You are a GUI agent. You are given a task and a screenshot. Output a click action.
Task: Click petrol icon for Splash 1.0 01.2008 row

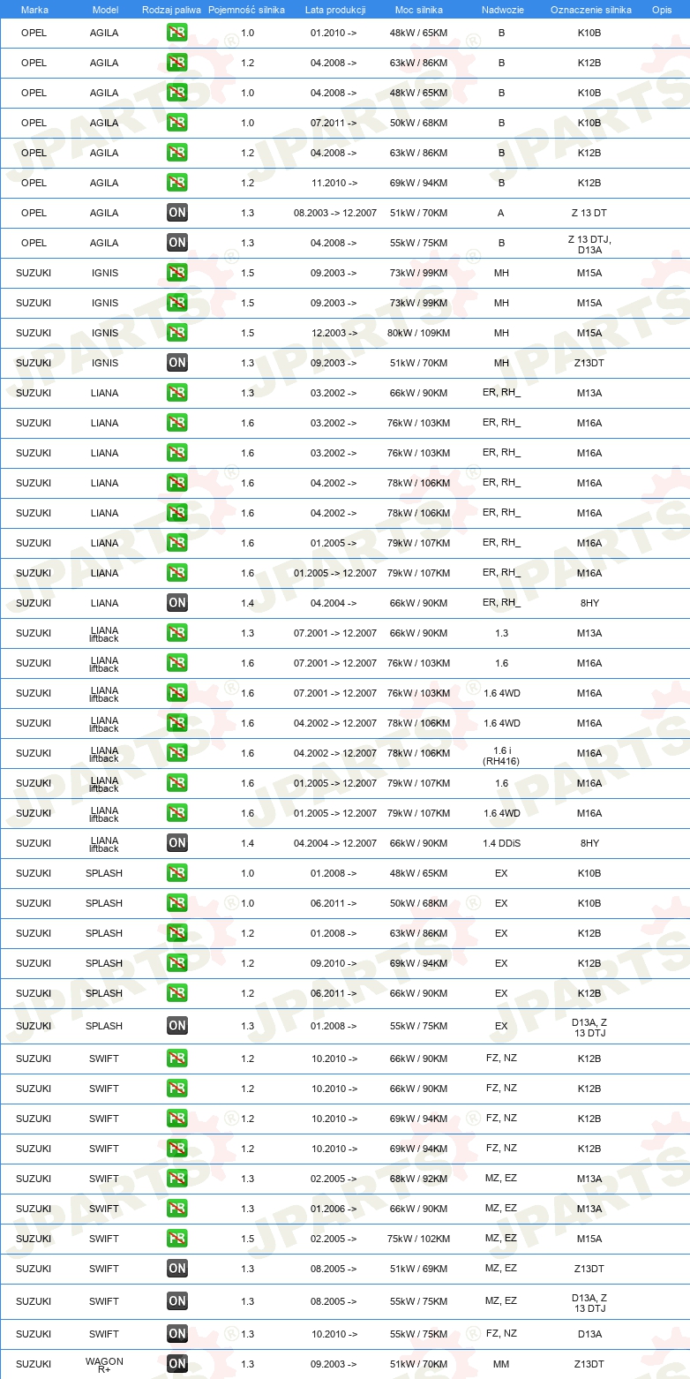(x=177, y=873)
